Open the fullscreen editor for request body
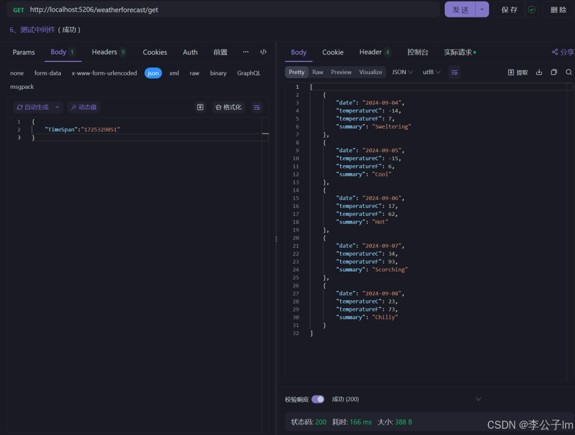This screenshot has width=575, height=435. (x=200, y=107)
